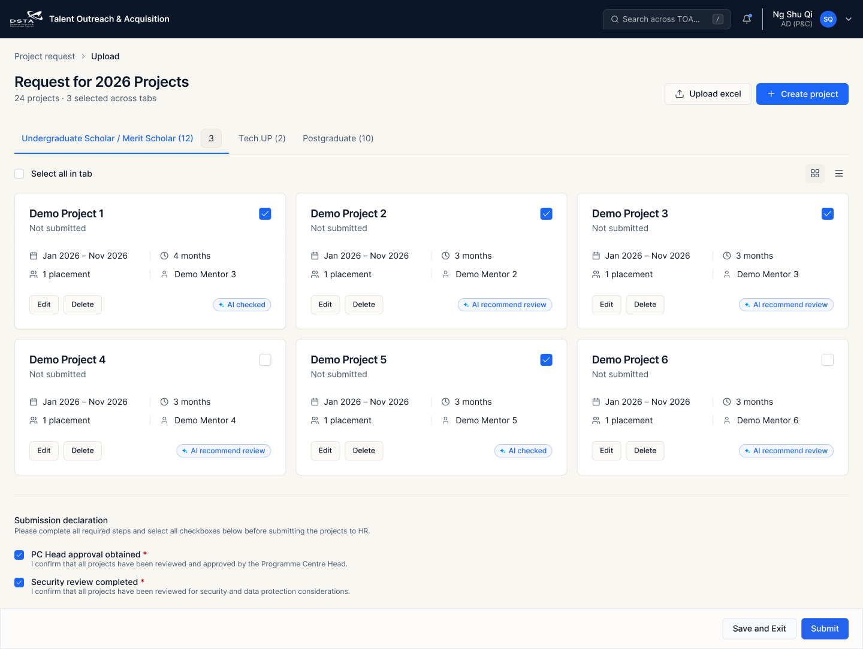This screenshot has width=863, height=649.
Task: Edit Demo Project 6
Action: [x=606, y=451]
